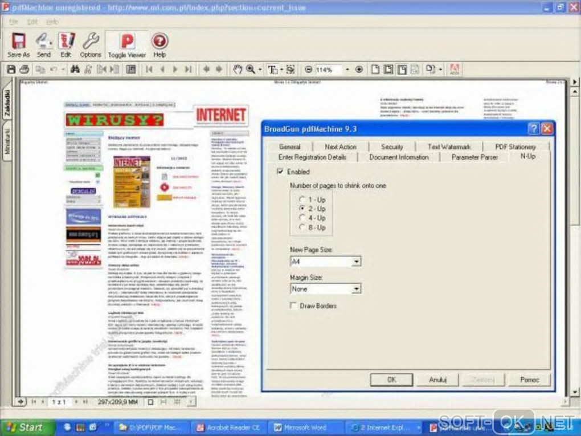
Task: Open the Zakładki bookmarks side tab
Action: click(x=7, y=103)
